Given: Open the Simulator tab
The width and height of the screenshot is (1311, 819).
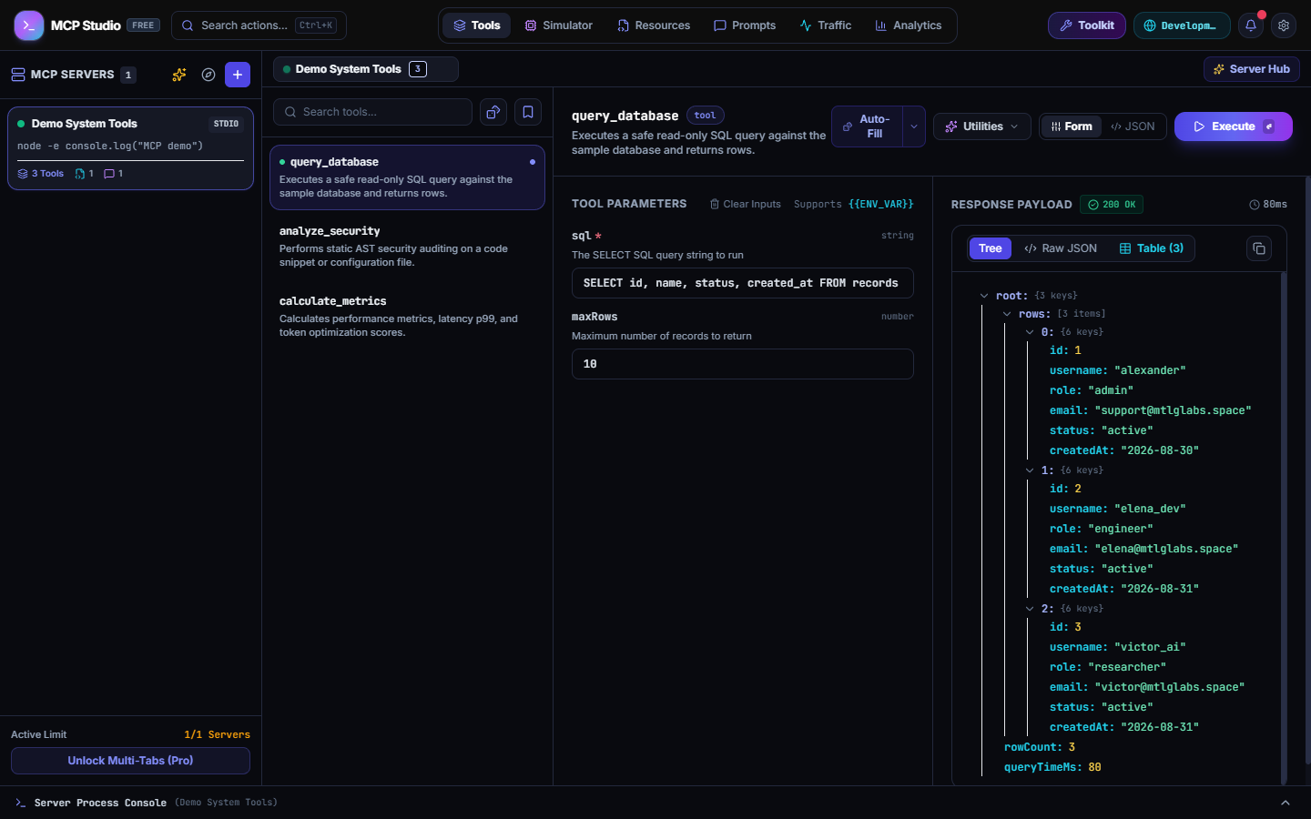Looking at the screenshot, I should coord(559,25).
